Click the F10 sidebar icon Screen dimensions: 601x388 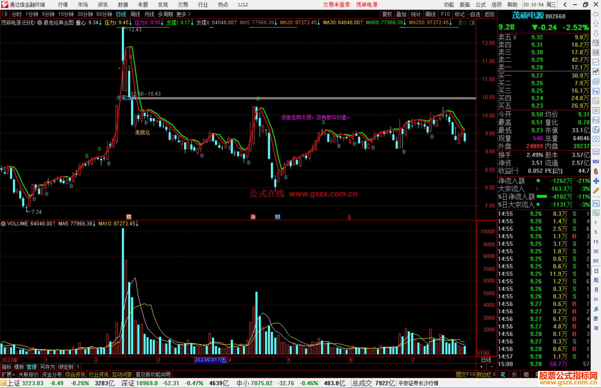pos(596,91)
